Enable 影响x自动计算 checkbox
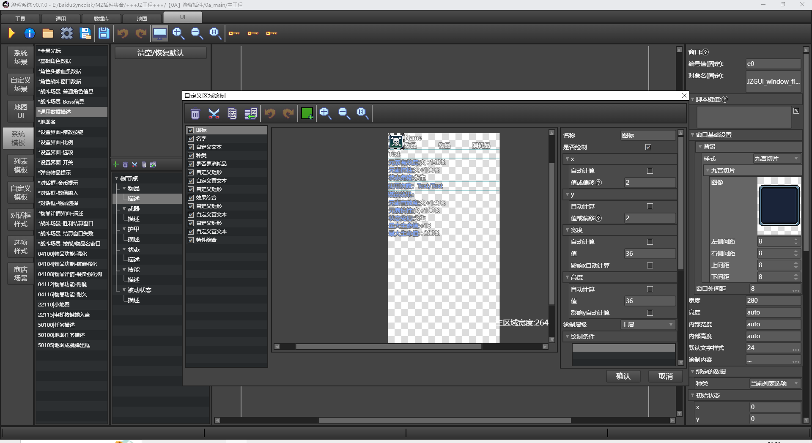Image resolution: width=812 pixels, height=443 pixels. pos(650,265)
